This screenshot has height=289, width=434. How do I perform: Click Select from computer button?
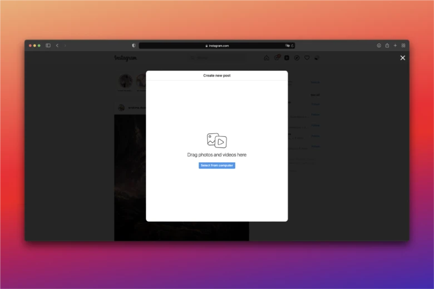[x=217, y=166]
